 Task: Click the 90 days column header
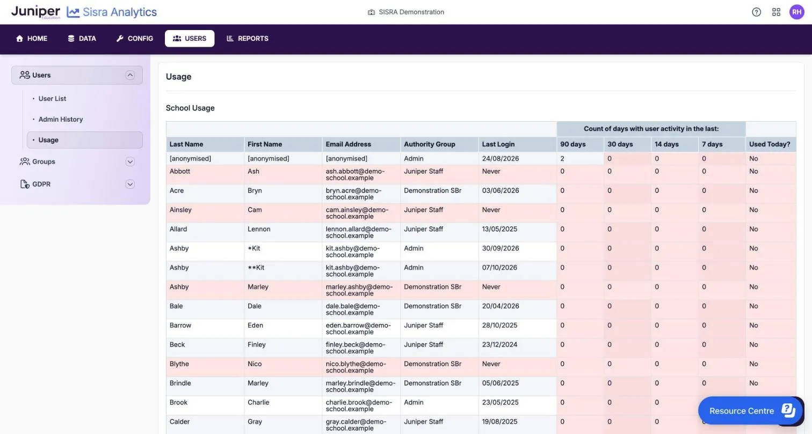tap(581, 144)
